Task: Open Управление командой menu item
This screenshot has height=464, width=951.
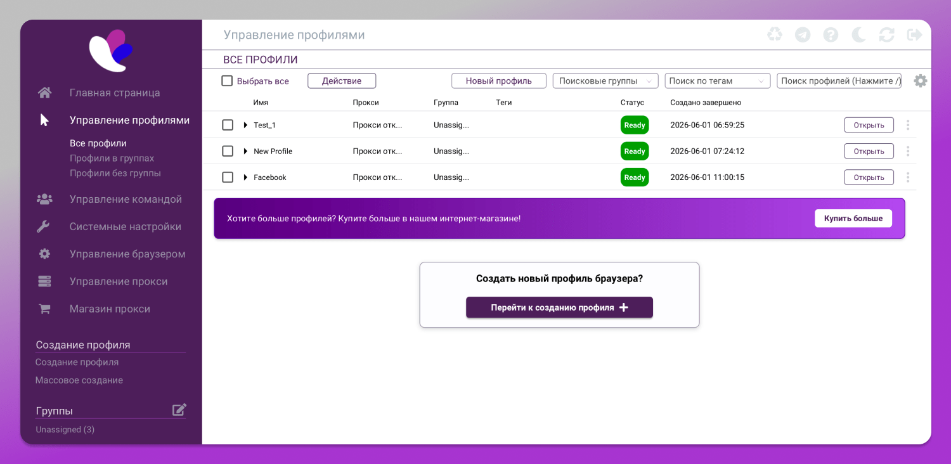Action: coord(126,199)
